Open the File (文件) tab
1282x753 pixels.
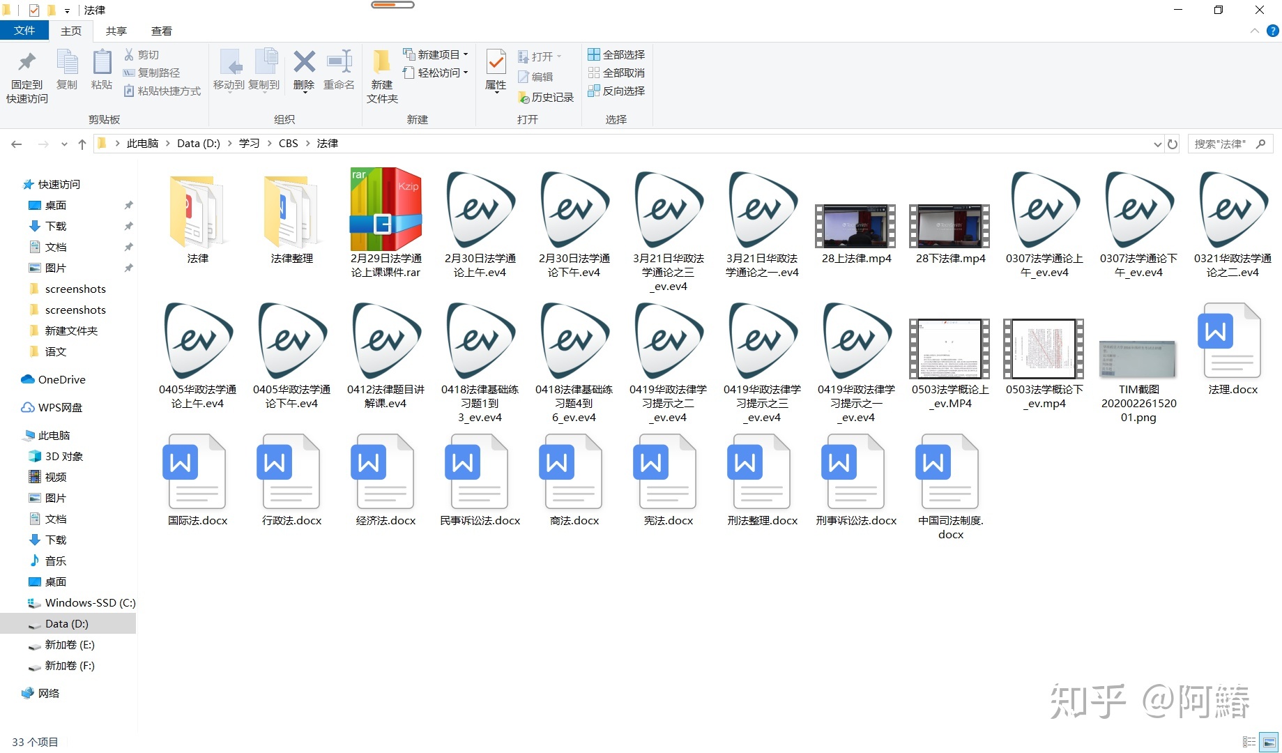[24, 31]
